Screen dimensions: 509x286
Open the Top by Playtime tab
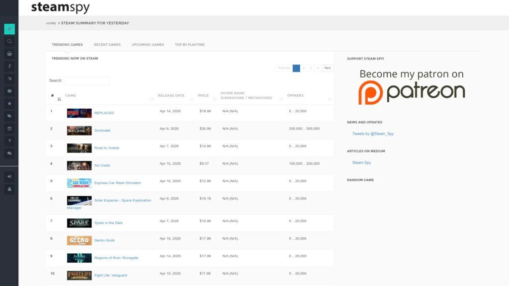[x=189, y=45]
